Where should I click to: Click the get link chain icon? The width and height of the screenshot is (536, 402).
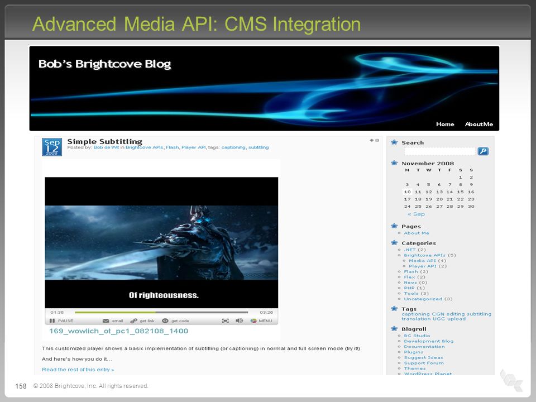coord(133,320)
